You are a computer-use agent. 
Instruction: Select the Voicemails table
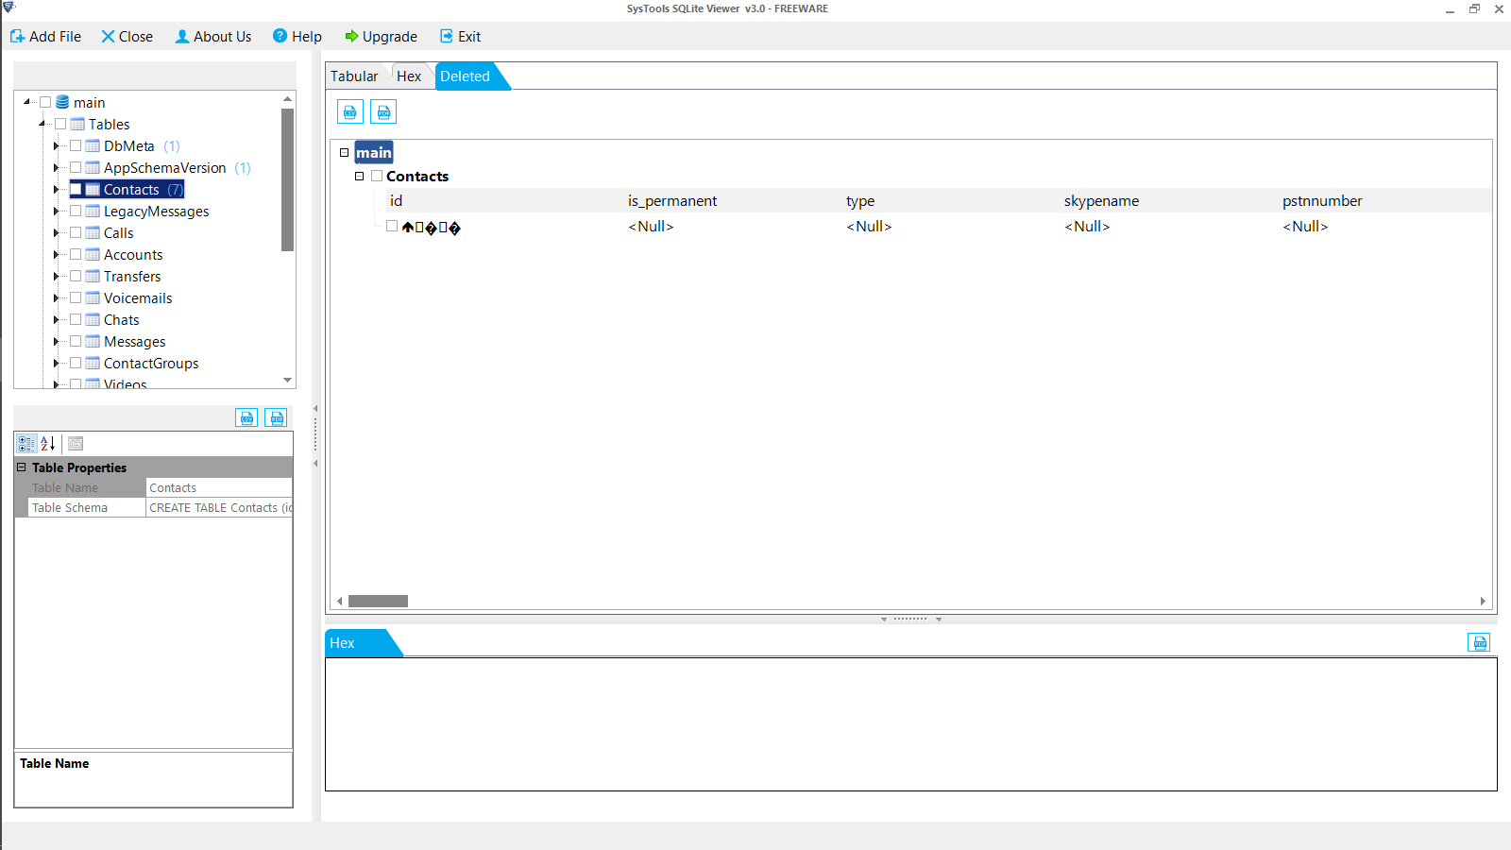click(138, 297)
